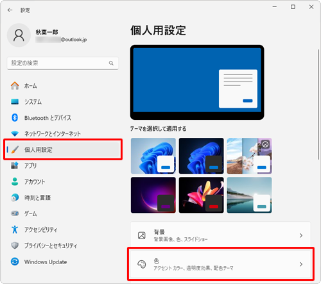Apply the colorful flower red-accent theme
Viewport: 321px width, 284px height.
[x=202, y=195]
